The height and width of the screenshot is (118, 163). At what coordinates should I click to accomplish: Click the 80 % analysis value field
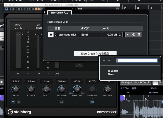(x=77, y=81)
